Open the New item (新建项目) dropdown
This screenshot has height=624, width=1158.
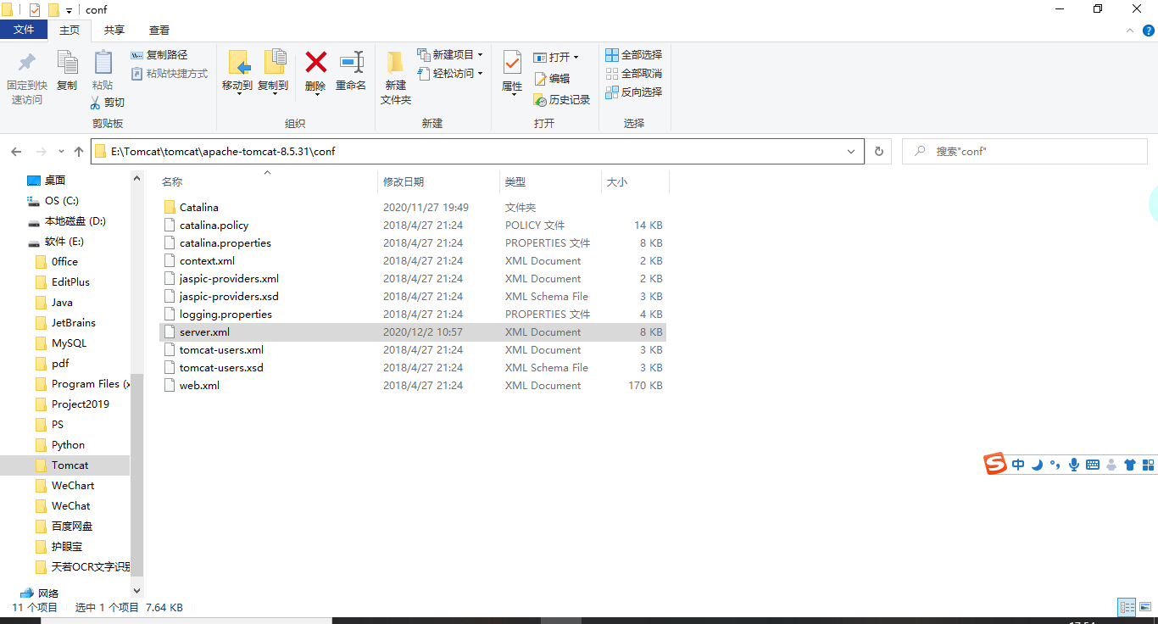point(450,55)
